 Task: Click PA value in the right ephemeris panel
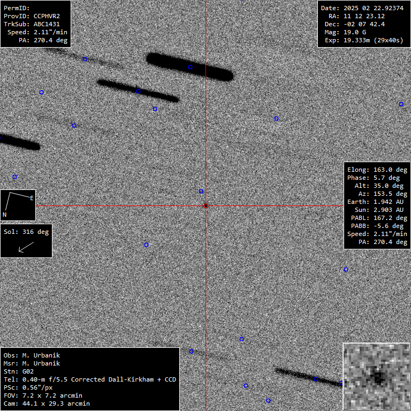pos(391,242)
